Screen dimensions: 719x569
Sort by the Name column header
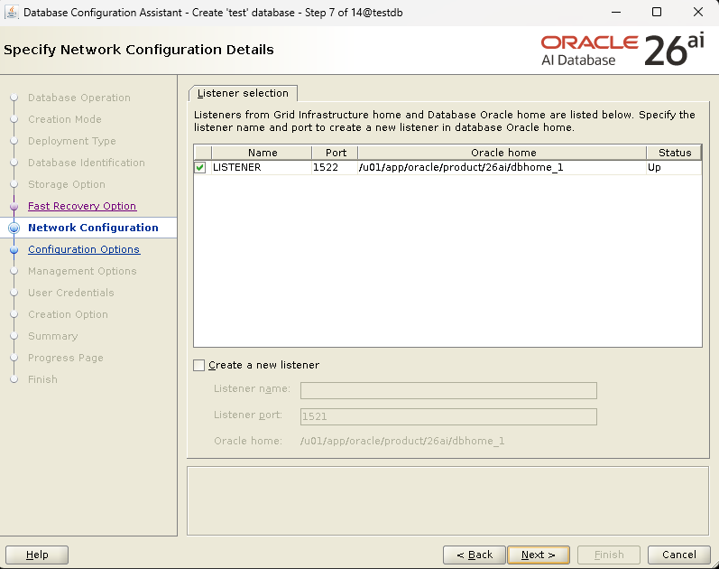click(263, 153)
